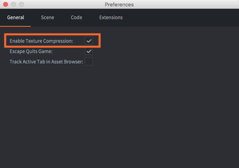The height and width of the screenshot is (168, 239).
Task: Go to the General tab
Action: click(16, 18)
